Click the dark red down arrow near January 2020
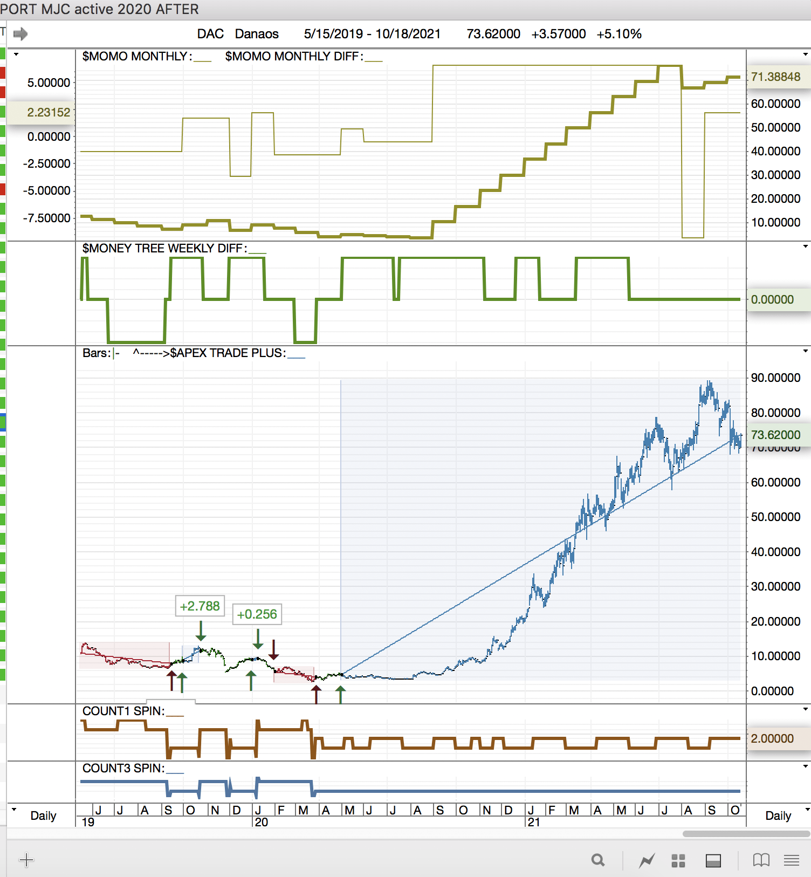 pyautogui.click(x=274, y=649)
